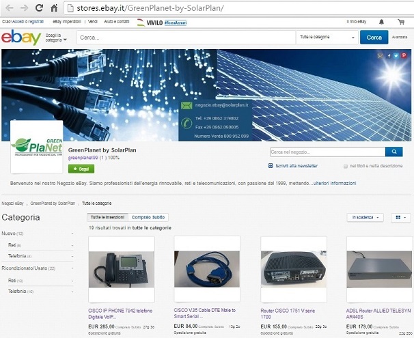The width and height of the screenshot is (414, 338).
Task: Open Router CISCO 1751 thumbnail
Action: (x=294, y=270)
